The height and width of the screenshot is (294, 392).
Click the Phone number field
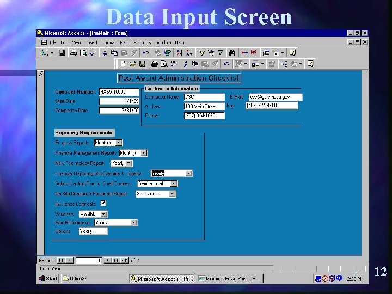(204, 115)
